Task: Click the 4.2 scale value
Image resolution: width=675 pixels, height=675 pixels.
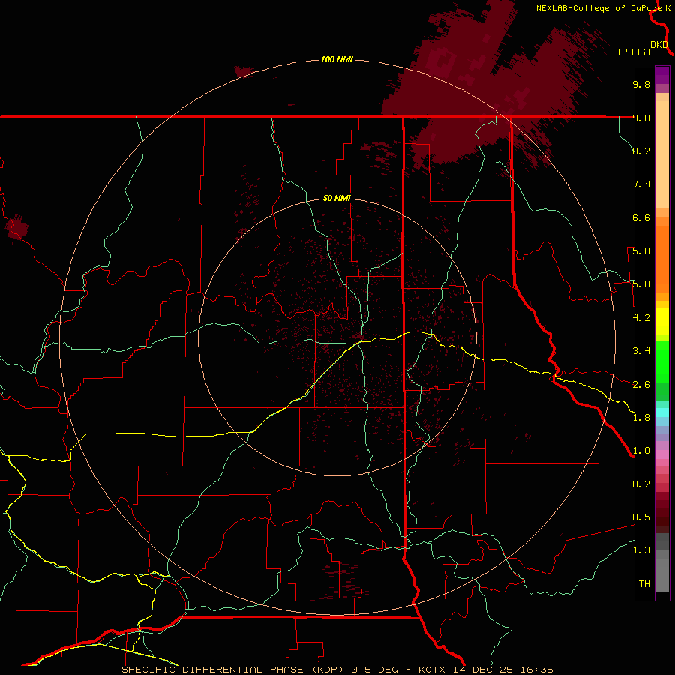Action: tap(641, 318)
